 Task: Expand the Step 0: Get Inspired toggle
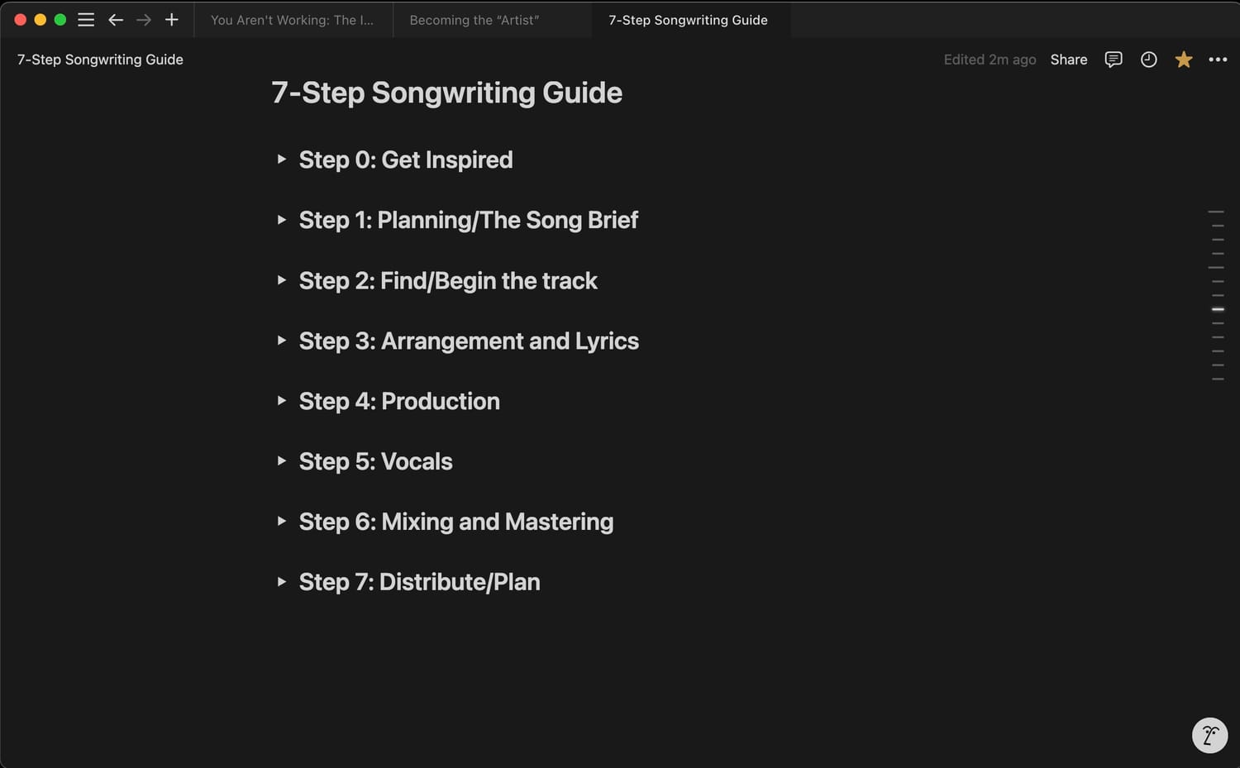click(x=282, y=160)
